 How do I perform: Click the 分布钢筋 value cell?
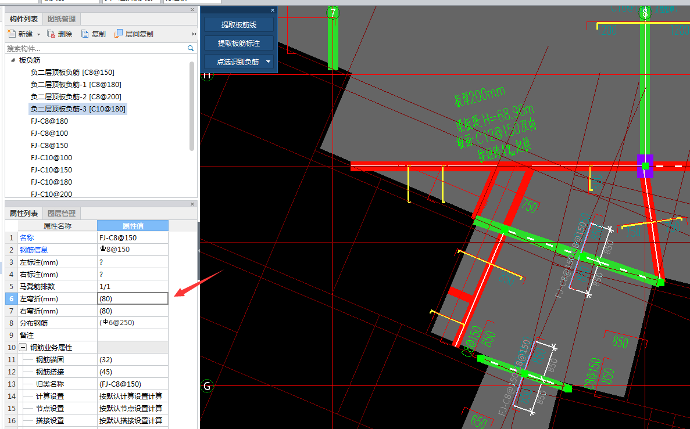[x=133, y=323]
